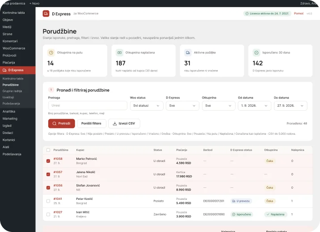The width and height of the screenshot is (320, 232).
Task: Click amount 17.980 RSD
Action: 184,176
